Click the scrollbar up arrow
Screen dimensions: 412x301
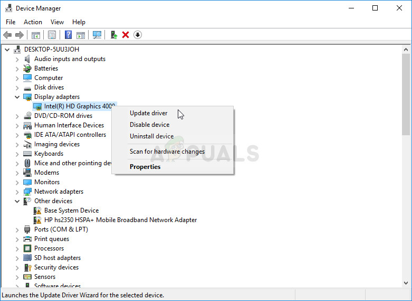tap(406, 49)
